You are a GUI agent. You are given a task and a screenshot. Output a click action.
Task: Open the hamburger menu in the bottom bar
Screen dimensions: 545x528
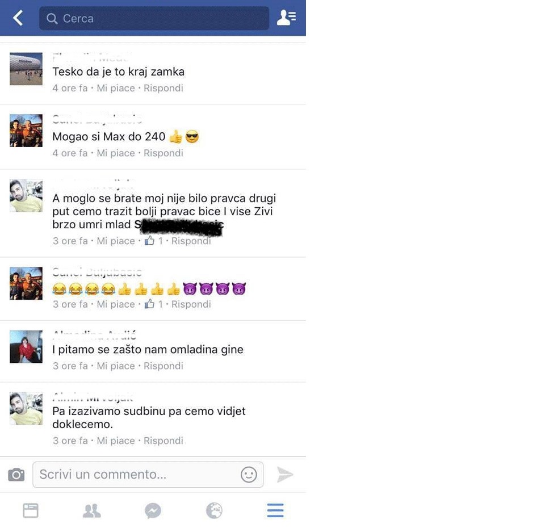(x=275, y=510)
